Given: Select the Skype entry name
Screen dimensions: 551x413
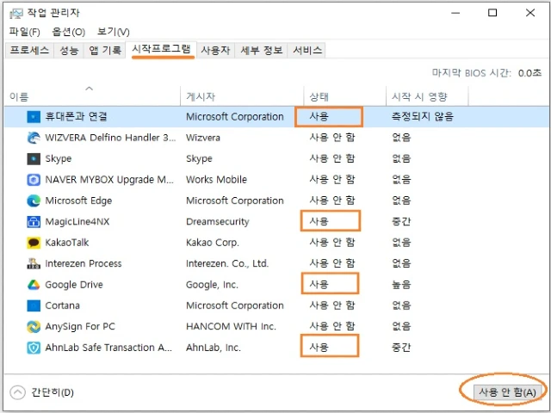Looking at the screenshot, I should click(x=59, y=158).
